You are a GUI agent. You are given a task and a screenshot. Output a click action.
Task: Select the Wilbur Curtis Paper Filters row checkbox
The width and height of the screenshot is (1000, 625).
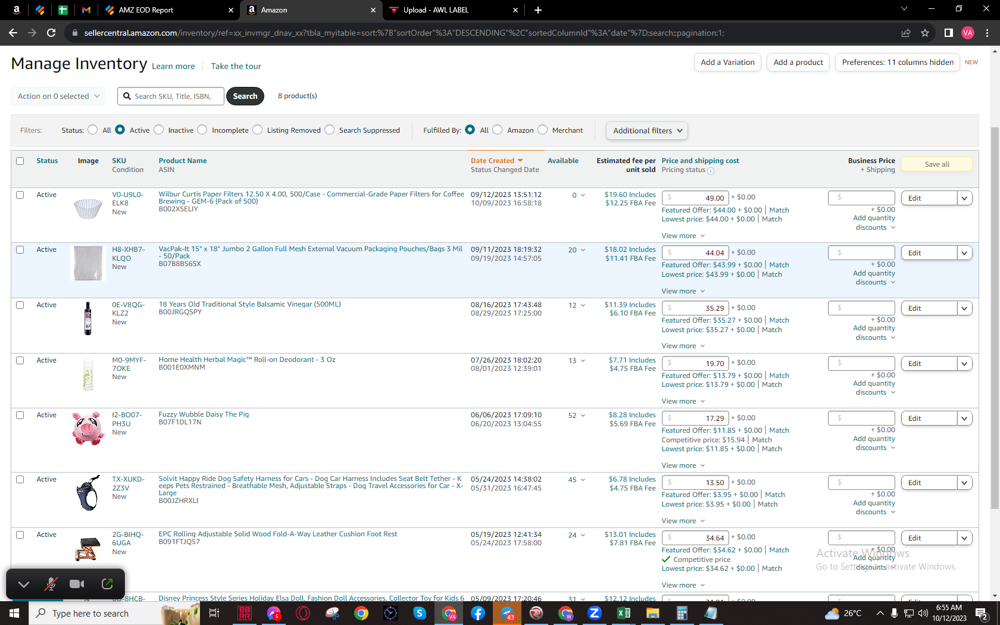point(20,195)
